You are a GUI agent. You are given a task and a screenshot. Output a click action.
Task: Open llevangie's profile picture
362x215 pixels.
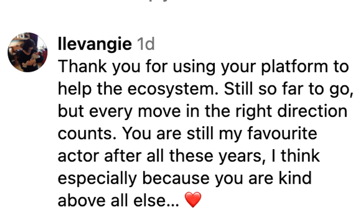coord(27,52)
